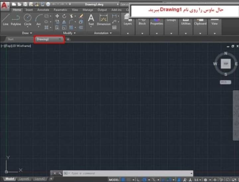
Task: Open the WCS dropdown under ViewCube
Action: [225, 82]
